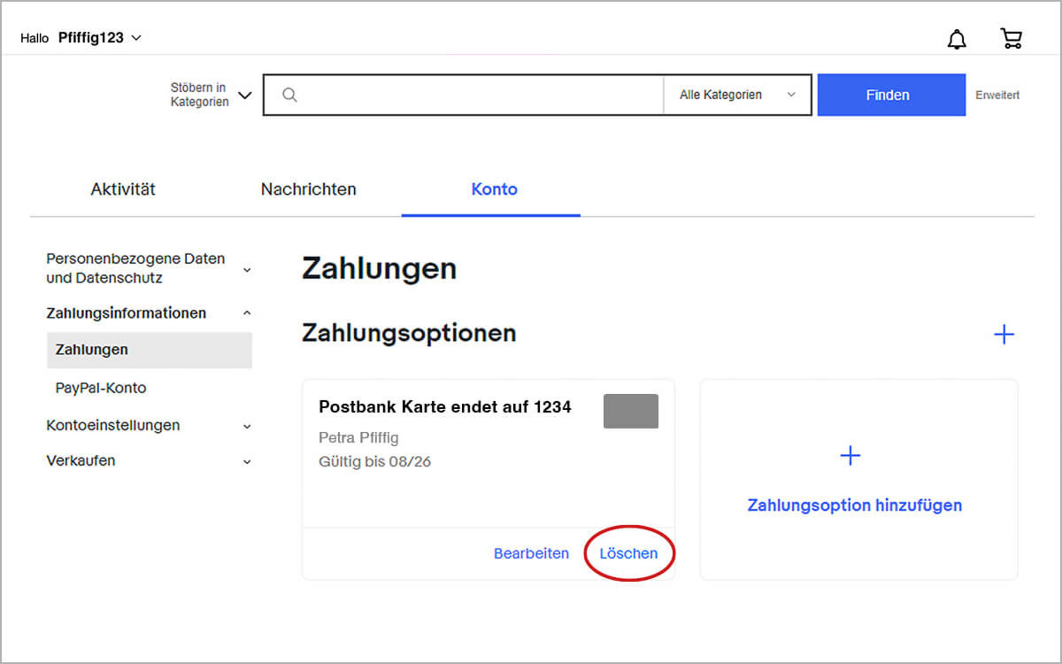This screenshot has width=1062, height=664.
Task: Open the notifications bell icon
Action: (x=956, y=39)
